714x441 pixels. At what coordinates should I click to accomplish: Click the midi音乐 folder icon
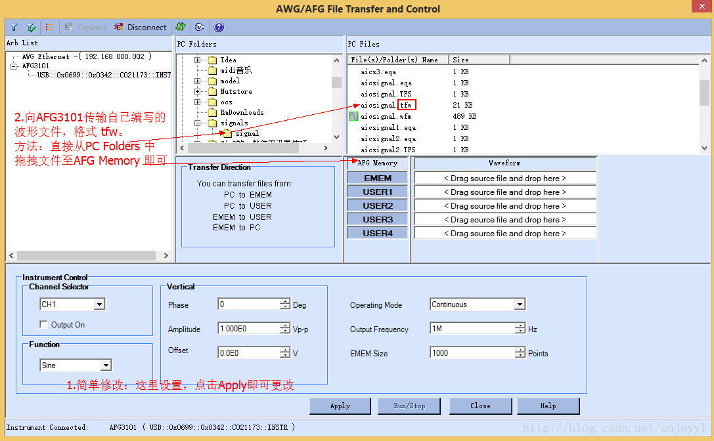point(212,70)
